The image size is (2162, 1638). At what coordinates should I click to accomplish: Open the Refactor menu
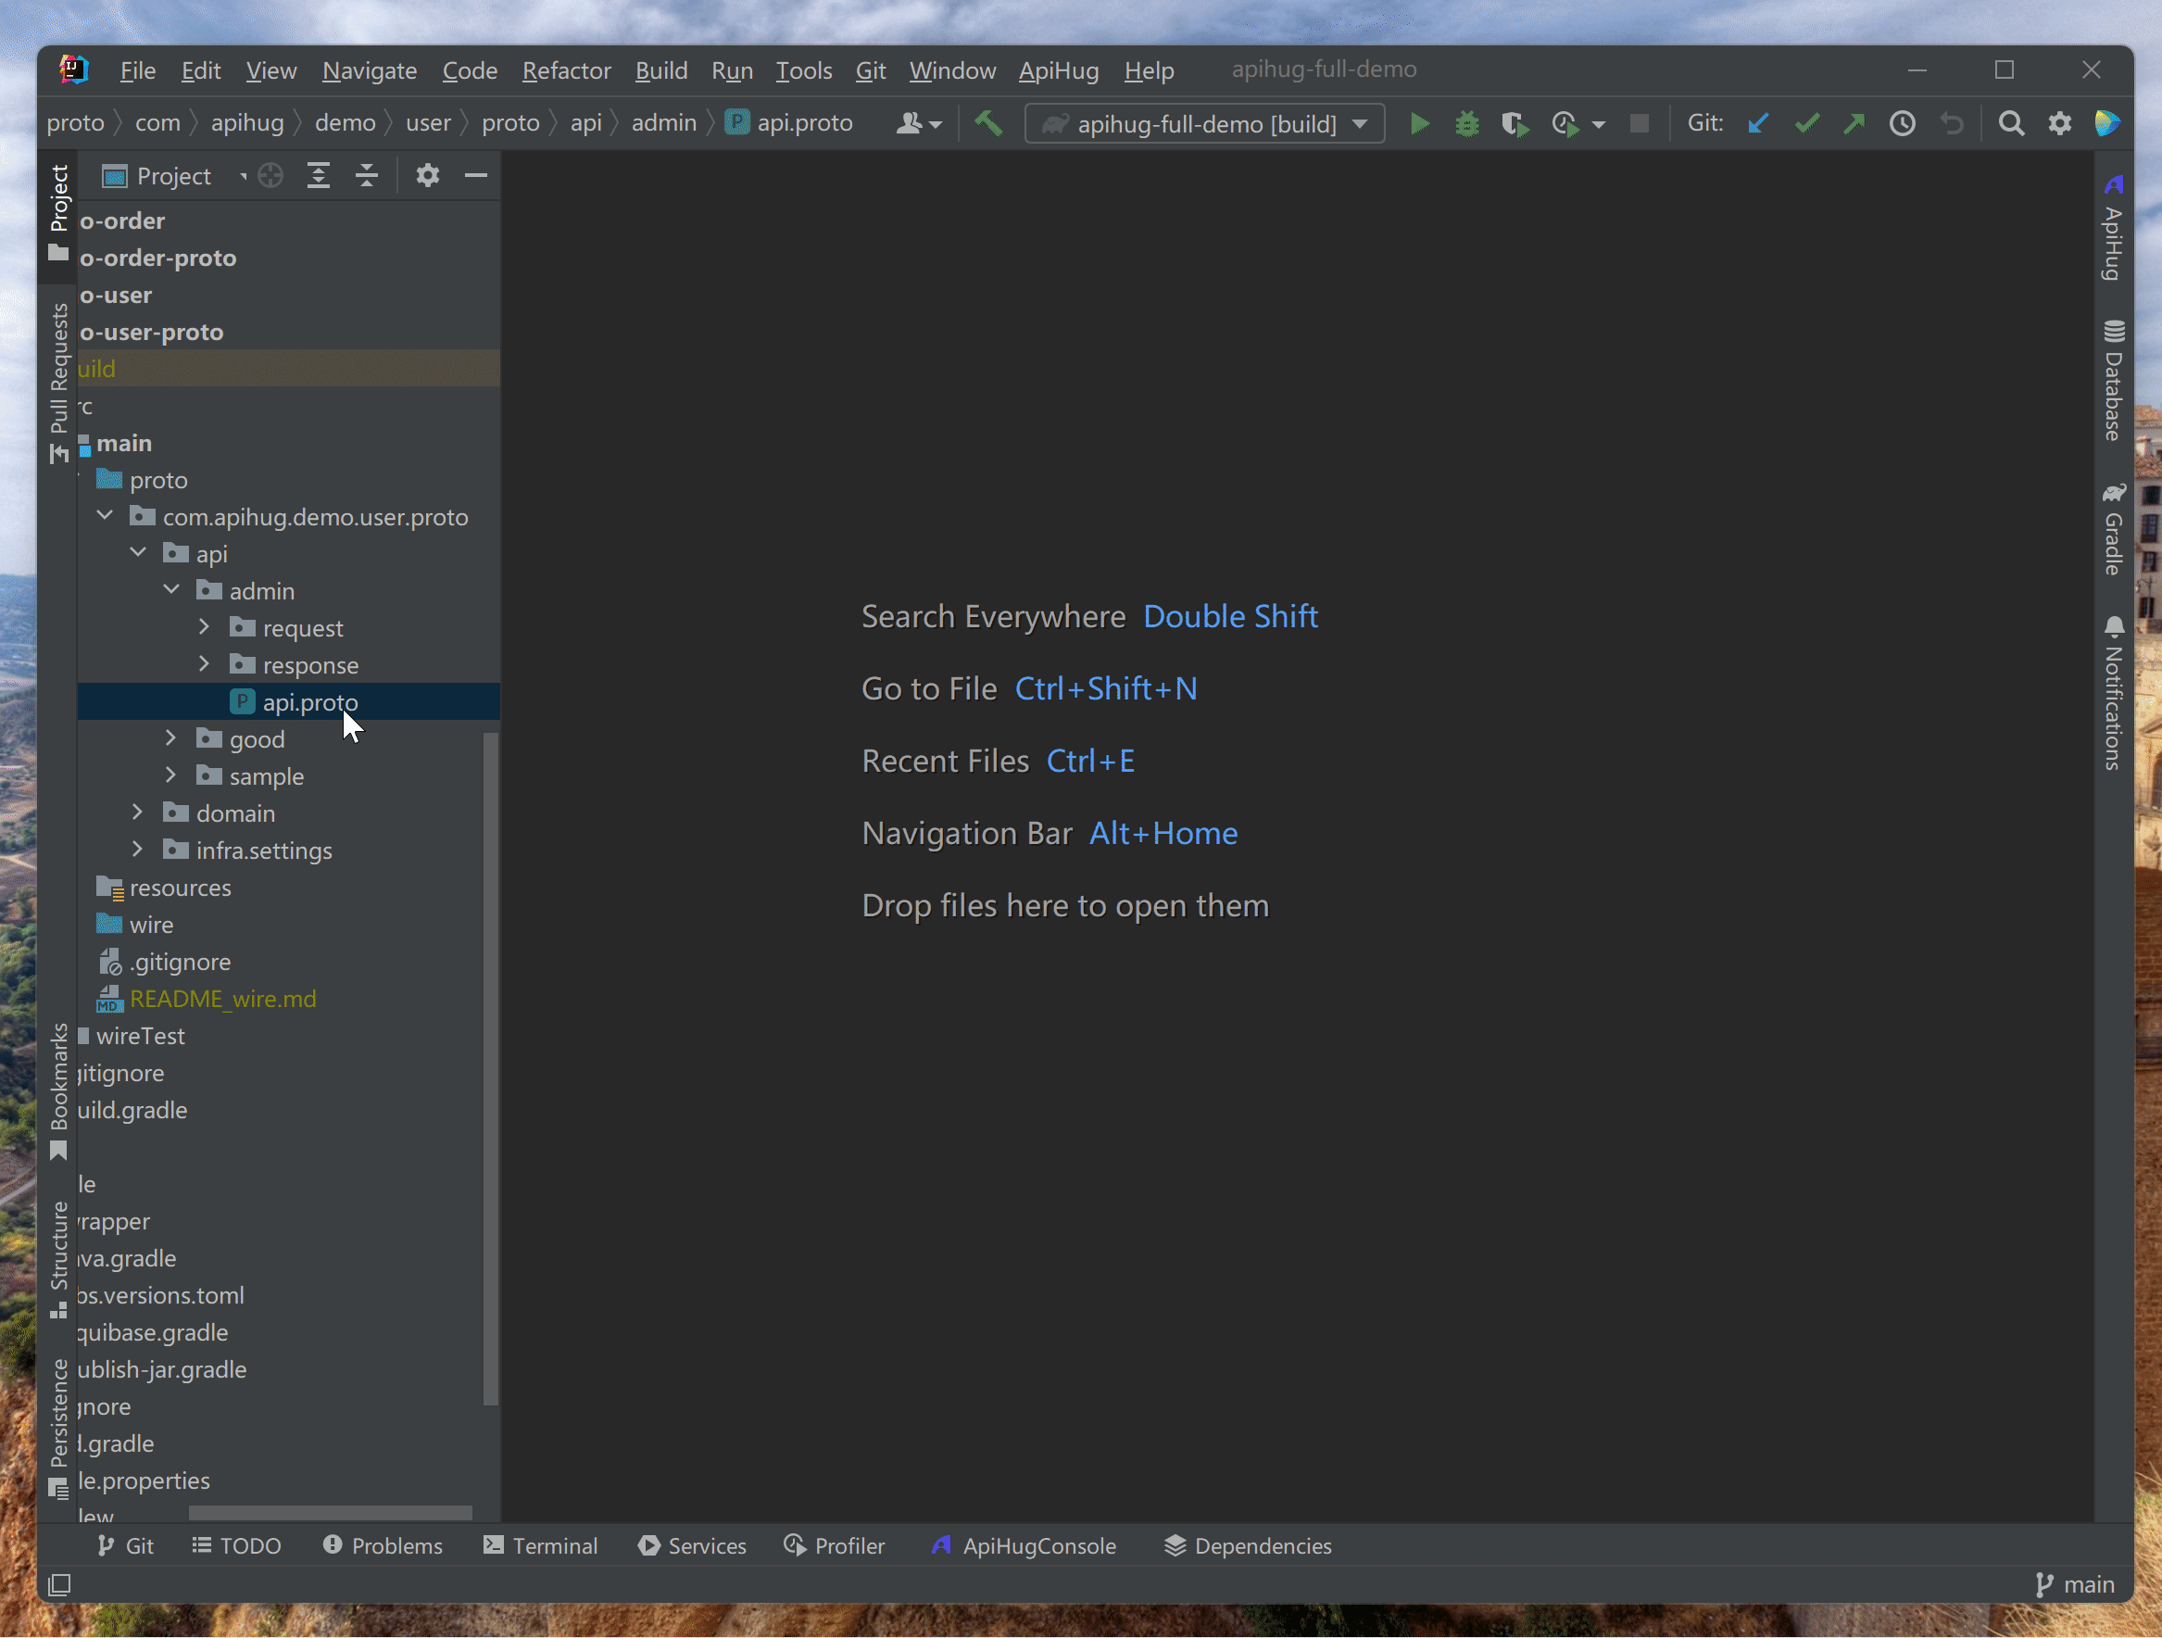pos(566,70)
